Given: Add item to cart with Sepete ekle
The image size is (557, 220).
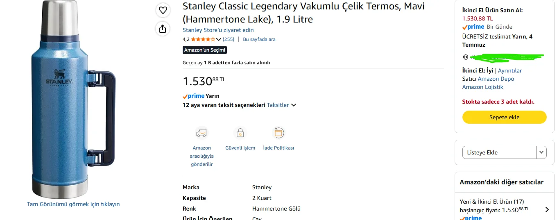Looking at the screenshot, I should pyautogui.click(x=504, y=117).
